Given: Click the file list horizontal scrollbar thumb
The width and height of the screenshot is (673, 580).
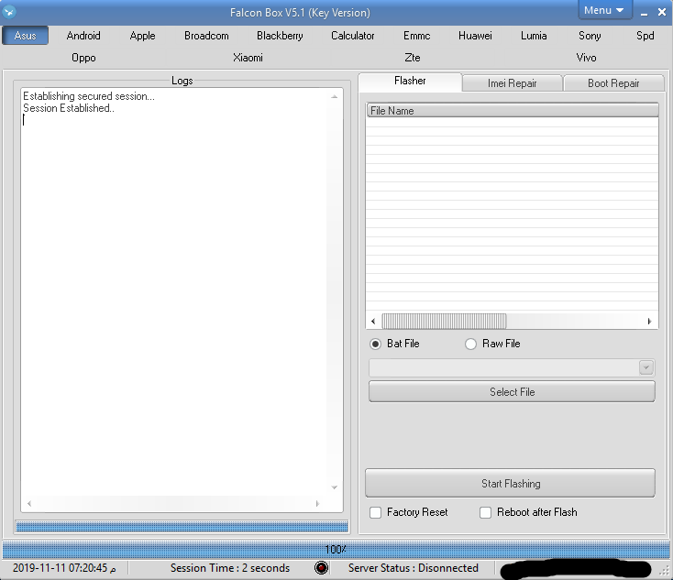Looking at the screenshot, I should (x=444, y=321).
